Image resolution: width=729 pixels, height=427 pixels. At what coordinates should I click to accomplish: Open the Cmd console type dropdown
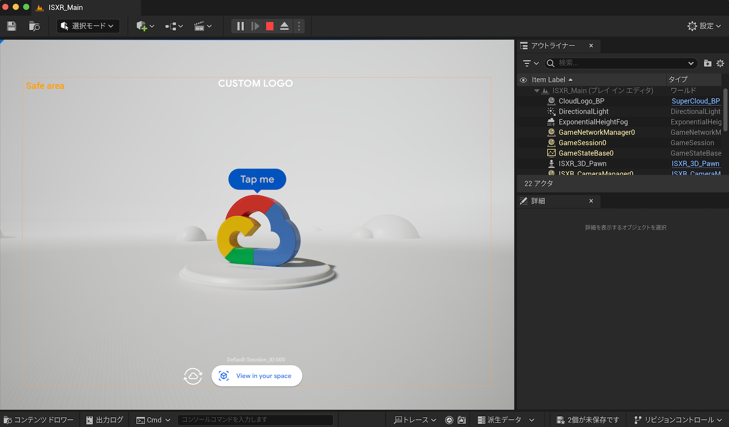point(153,420)
